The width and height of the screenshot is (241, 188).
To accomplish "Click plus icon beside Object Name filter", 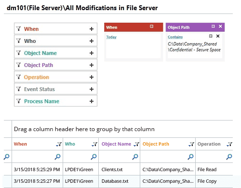I will pyautogui.click(x=92, y=53).
